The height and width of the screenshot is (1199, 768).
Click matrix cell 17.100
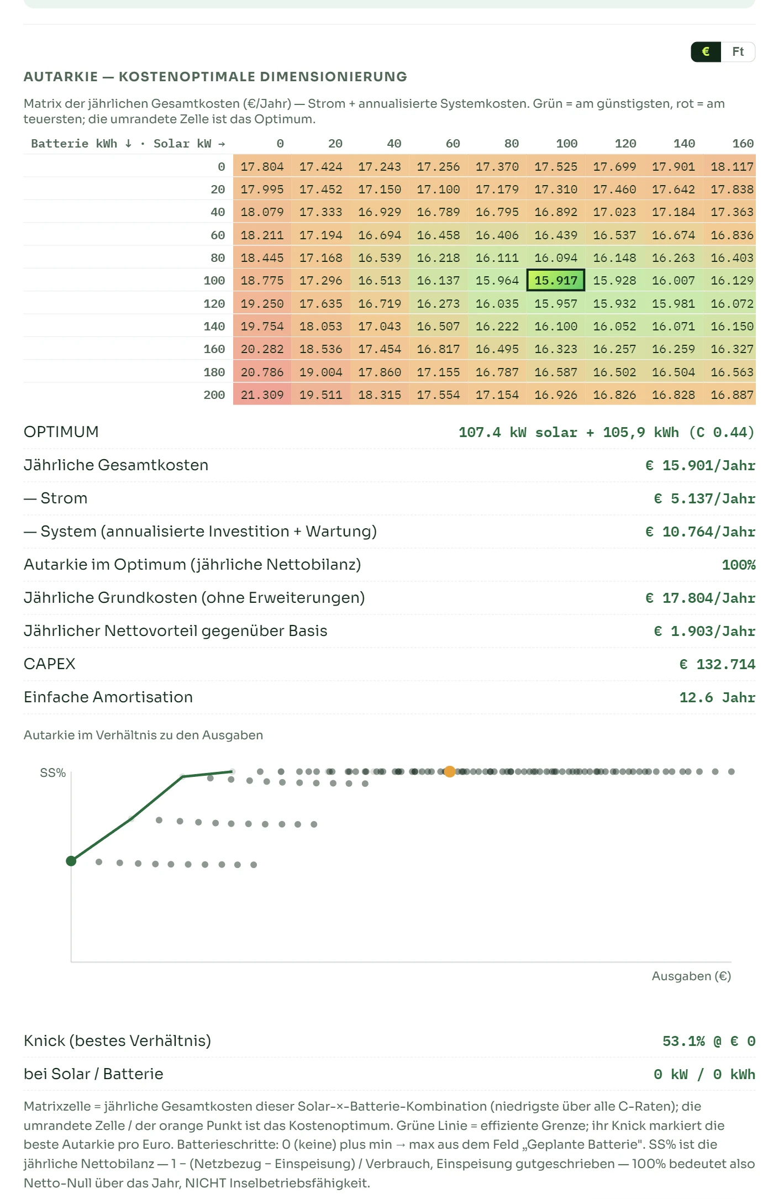(x=438, y=189)
